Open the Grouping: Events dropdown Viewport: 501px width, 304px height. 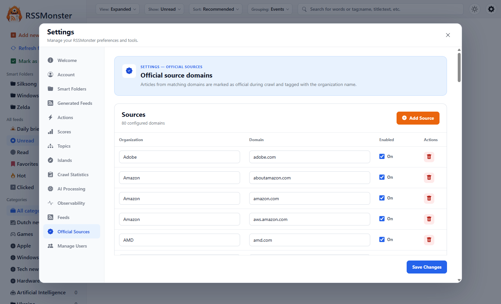(x=270, y=9)
